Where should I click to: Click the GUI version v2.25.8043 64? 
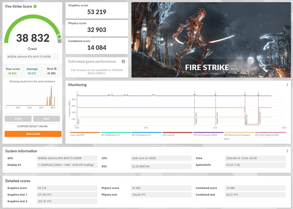161,166
